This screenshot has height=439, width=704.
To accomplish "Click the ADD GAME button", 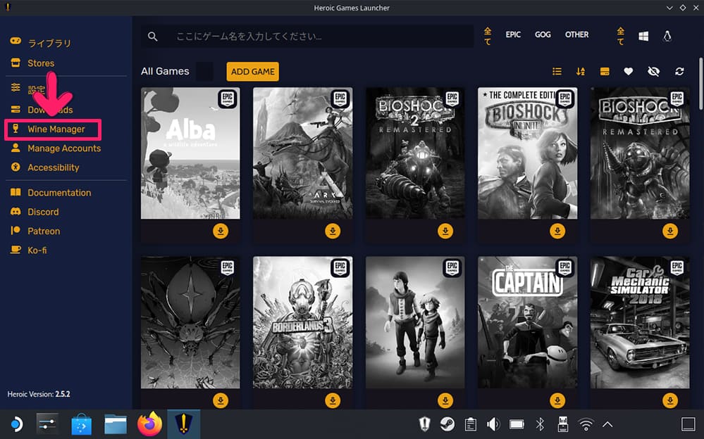I will tap(253, 72).
